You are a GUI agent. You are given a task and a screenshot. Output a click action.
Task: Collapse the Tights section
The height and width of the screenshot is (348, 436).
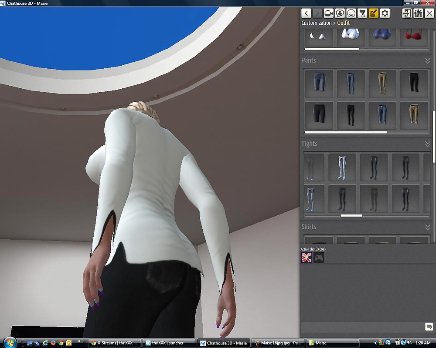click(x=427, y=144)
